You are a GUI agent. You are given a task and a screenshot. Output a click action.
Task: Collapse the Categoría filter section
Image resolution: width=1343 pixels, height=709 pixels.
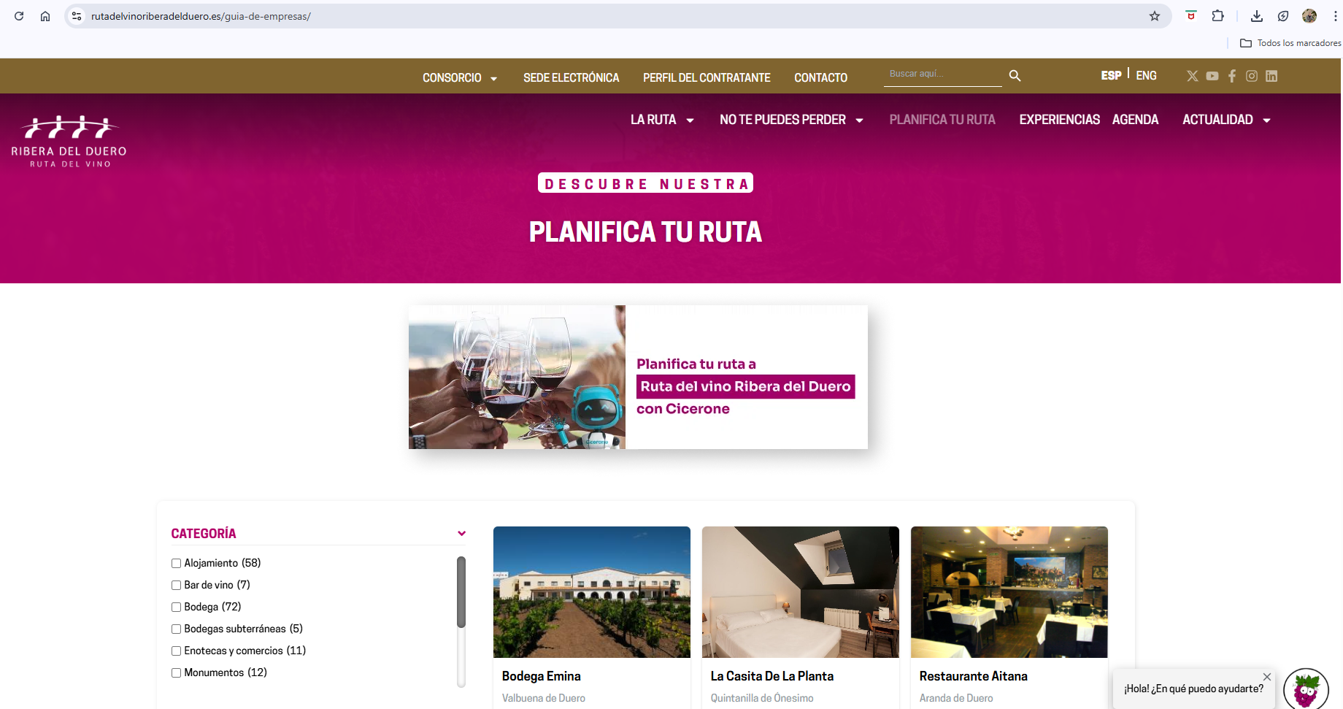(461, 534)
